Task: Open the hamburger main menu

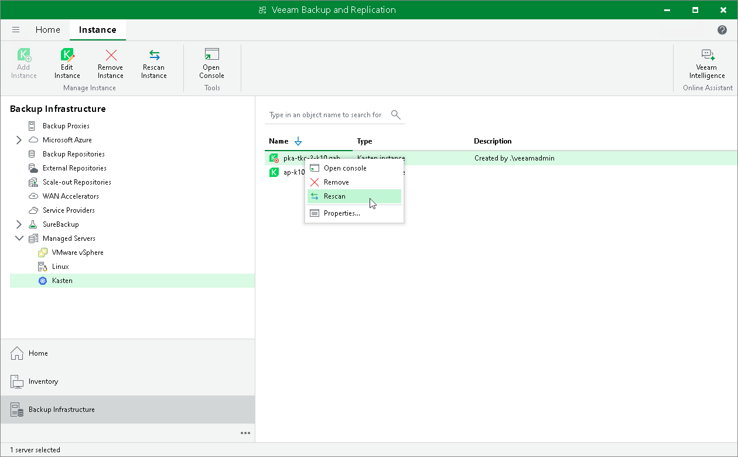Action: [16, 30]
